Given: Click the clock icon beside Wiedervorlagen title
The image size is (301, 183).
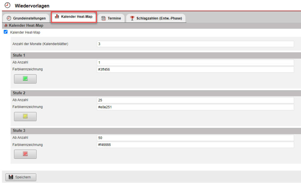Looking at the screenshot, I should point(8,5).
